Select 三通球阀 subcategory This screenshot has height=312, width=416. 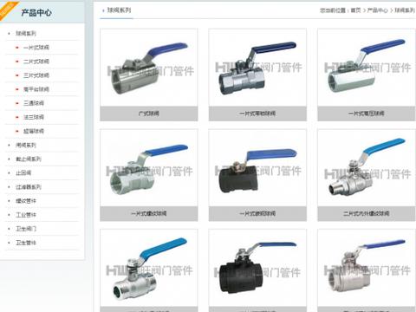34,103
